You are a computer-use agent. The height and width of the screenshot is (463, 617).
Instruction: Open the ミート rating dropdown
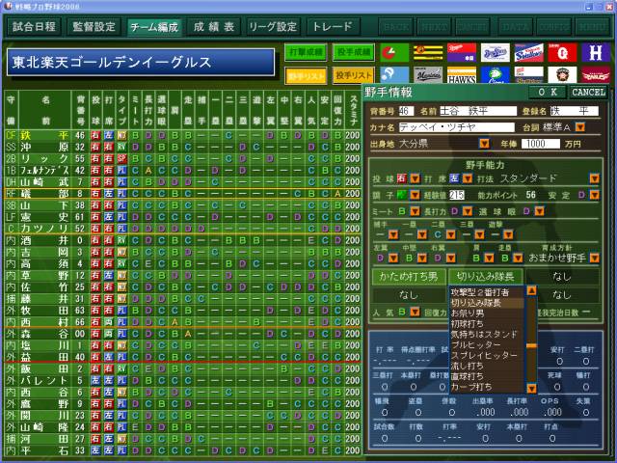tap(415, 211)
